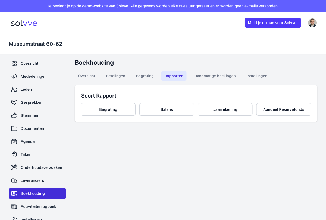326x220 pixels.
Task: Switch to the Betalingen tab
Action: click(115, 76)
